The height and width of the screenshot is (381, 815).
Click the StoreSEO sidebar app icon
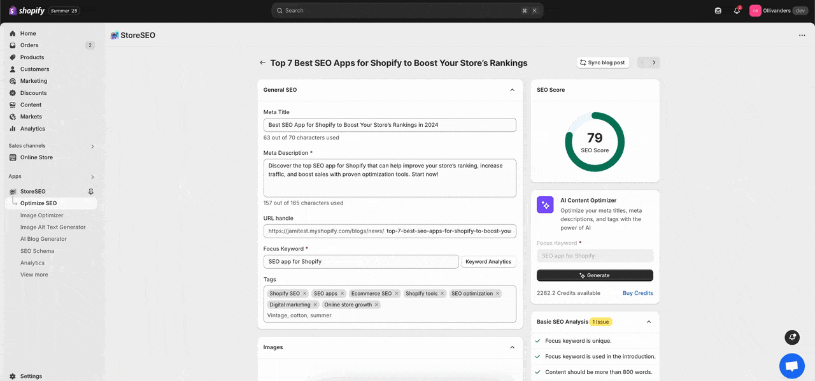tap(13, 191)
